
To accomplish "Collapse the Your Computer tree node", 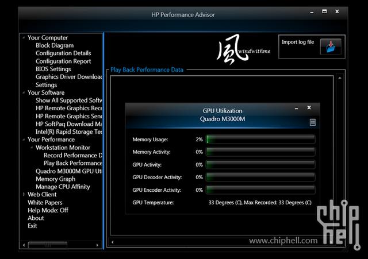I will [x=24, y=37].
